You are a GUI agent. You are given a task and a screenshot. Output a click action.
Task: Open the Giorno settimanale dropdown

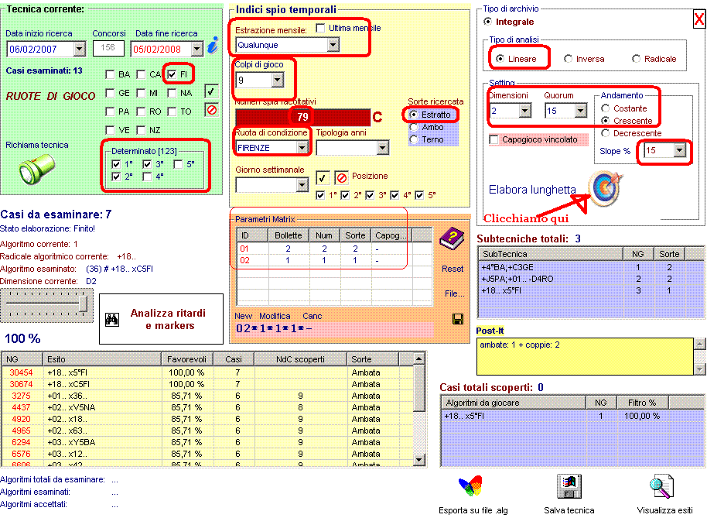pos(302,184)
